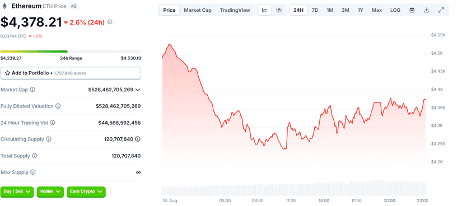Select the 7D time range
462x206 pixels.
pyautogui.click(x=315, y=10)
